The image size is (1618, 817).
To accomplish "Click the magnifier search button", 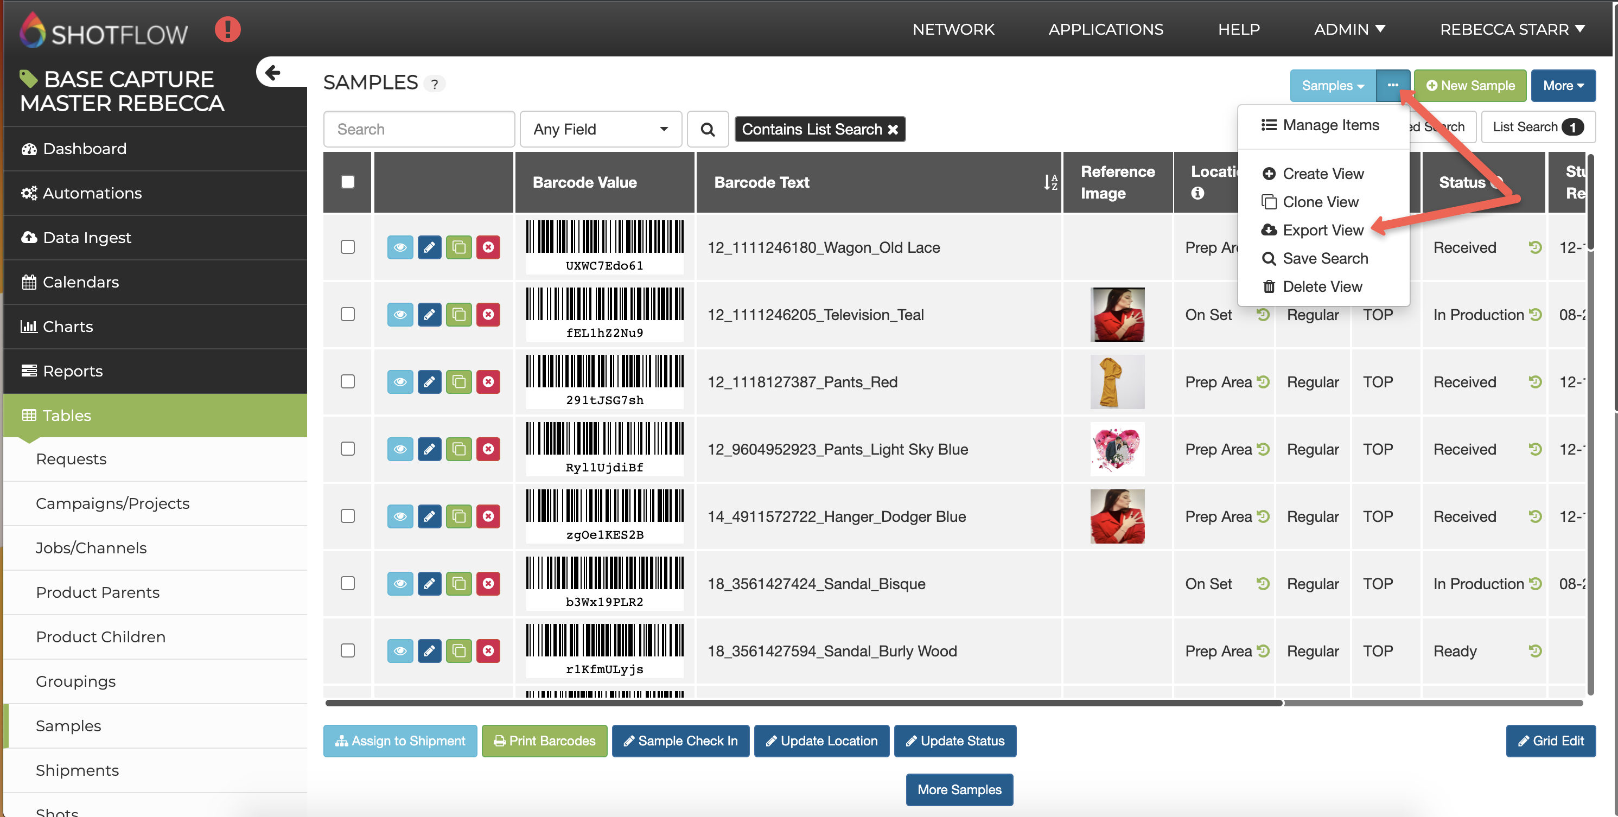I will [x=707, y=129].
